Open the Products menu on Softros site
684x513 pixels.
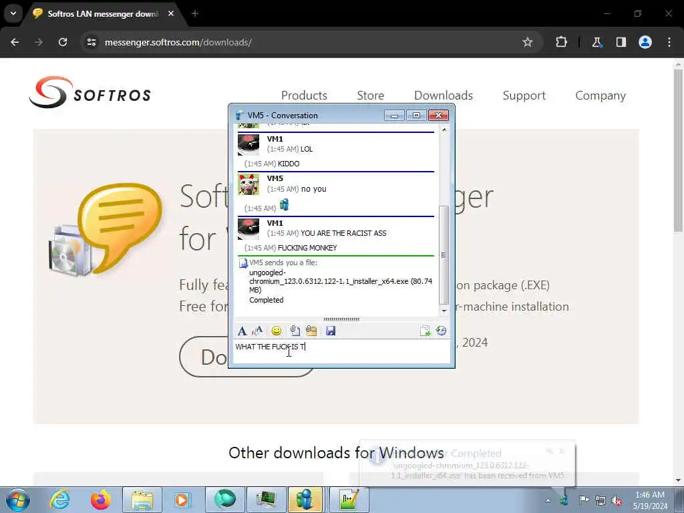tap(304, 96)
